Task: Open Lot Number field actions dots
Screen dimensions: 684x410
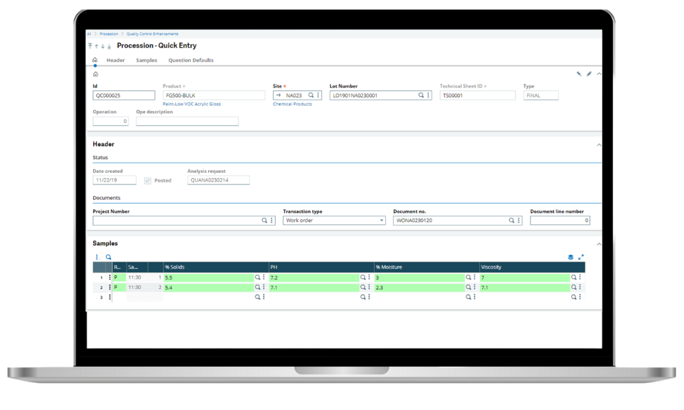Action: (428, 95)
